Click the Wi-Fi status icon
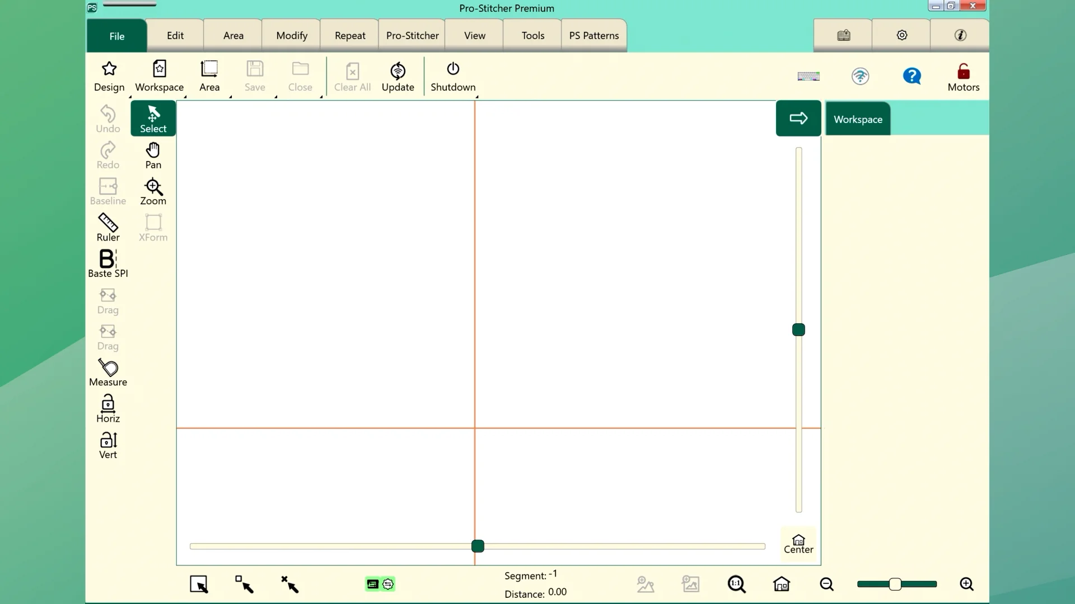The width and height of the screenshot is (1075, 604). click(x=861, y=76)
